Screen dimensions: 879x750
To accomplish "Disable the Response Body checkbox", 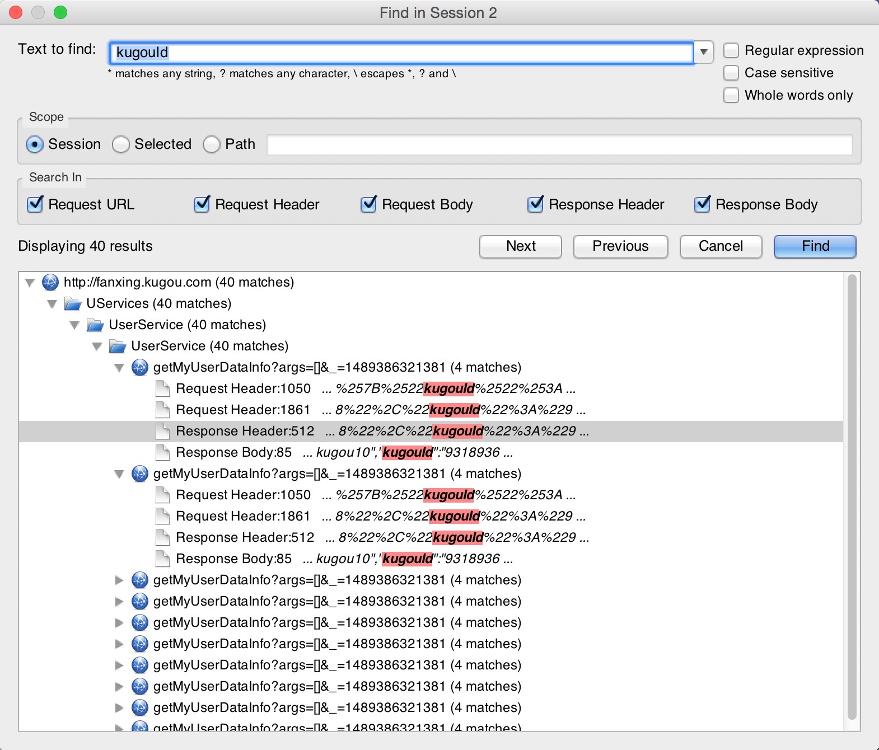I will [x=703, y=204].
